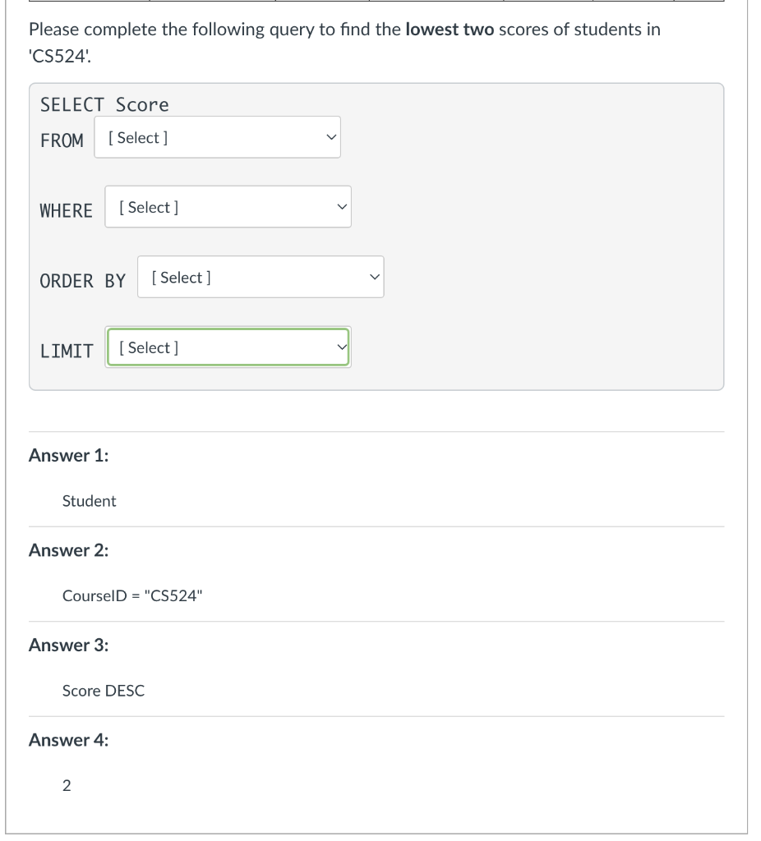Open the WHERE condition dropdown
This screenshot has width=761, height=841.
(x=228, y=207)
